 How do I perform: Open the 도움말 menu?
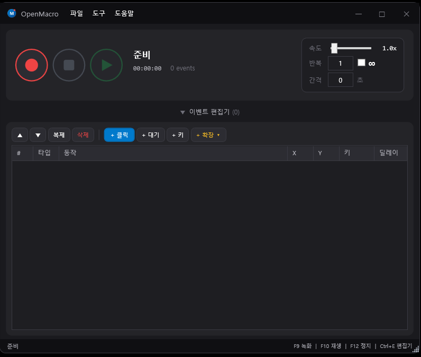(124, 14)
